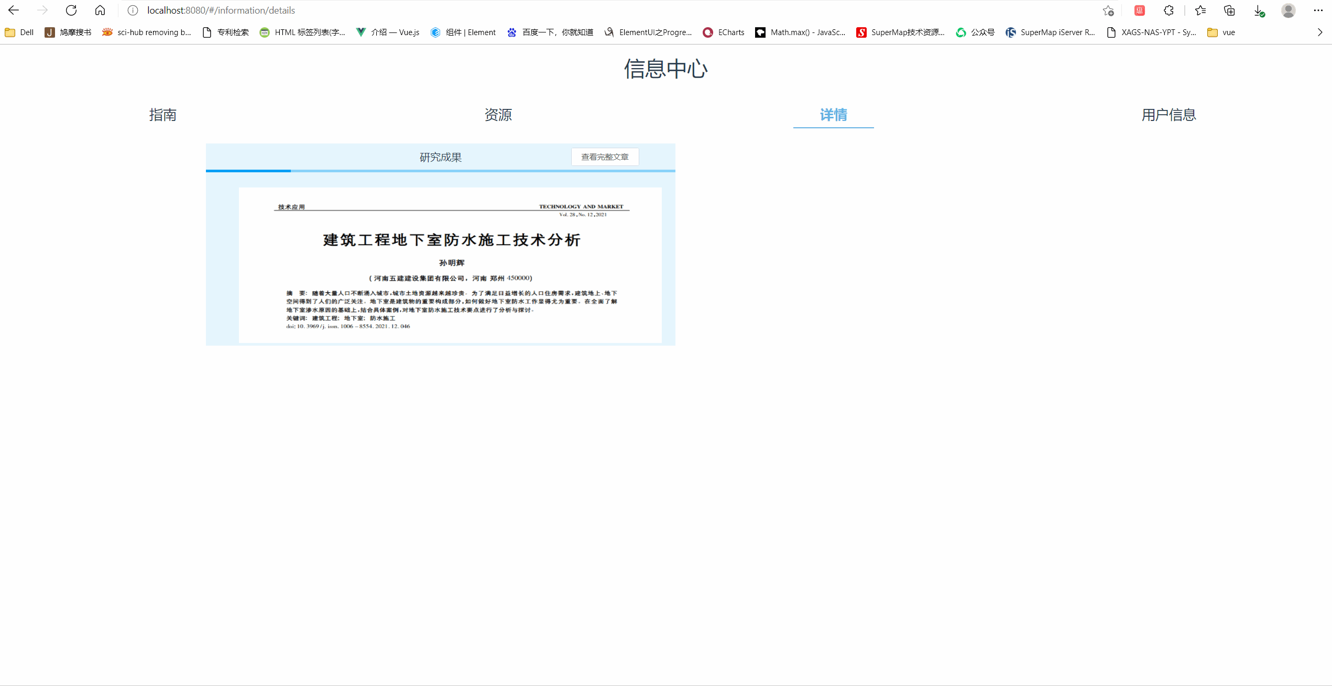Click the browser back arrow

click(x=14, y=10)
